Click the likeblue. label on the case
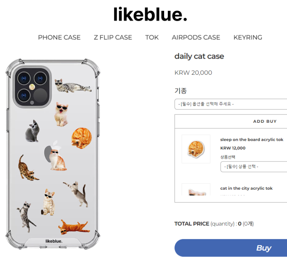The width and height of the screenshot is (287, 257). pyautogui.click(x=54, y=241)
